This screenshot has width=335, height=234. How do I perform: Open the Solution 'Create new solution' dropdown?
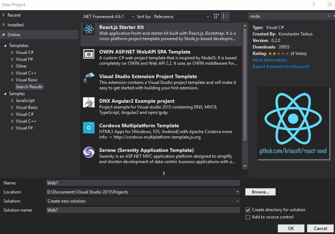pyautogui.click(x=143, y=201)
